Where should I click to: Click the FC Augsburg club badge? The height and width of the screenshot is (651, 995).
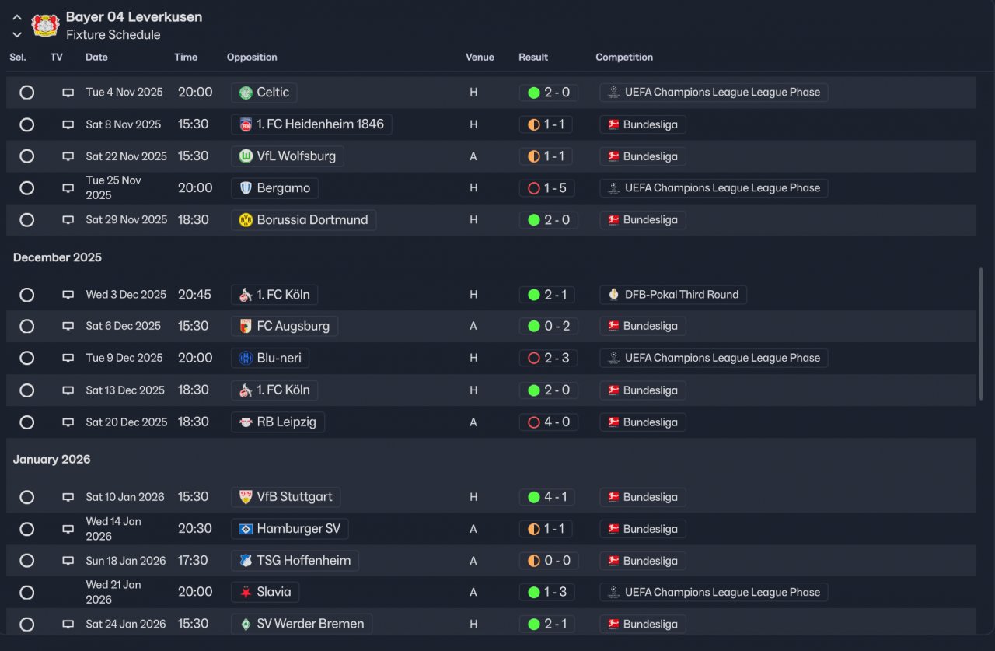click(x=246, y=327)
